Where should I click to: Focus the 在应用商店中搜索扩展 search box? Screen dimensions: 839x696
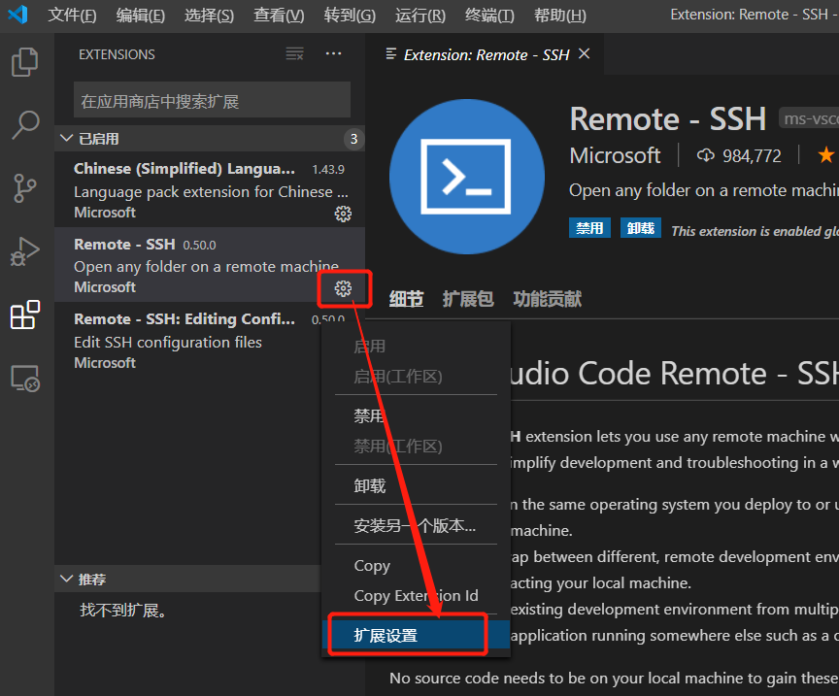pos(212,100)
